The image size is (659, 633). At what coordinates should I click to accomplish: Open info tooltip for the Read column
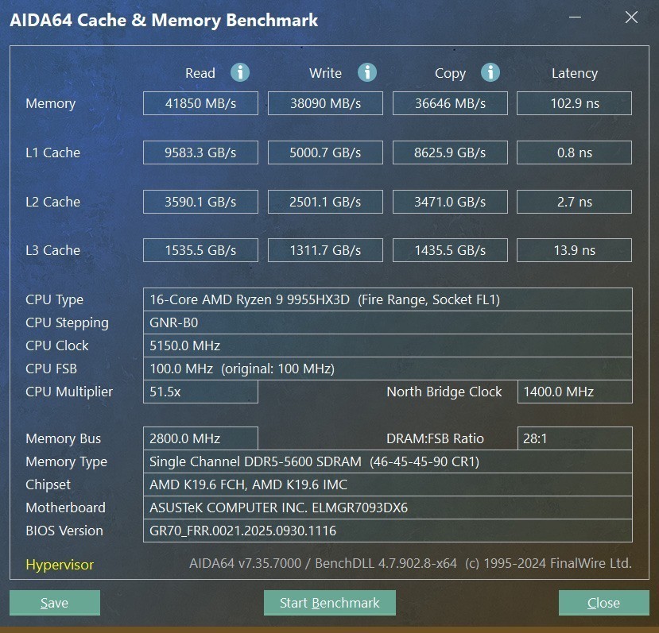pos(241,72)
